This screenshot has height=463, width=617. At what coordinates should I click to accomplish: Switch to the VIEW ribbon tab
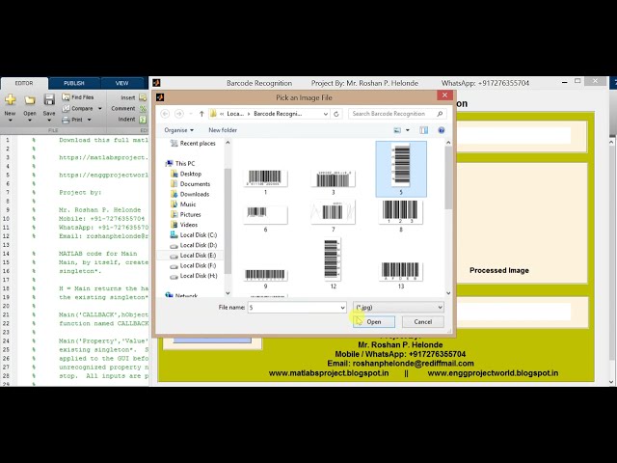121,83
